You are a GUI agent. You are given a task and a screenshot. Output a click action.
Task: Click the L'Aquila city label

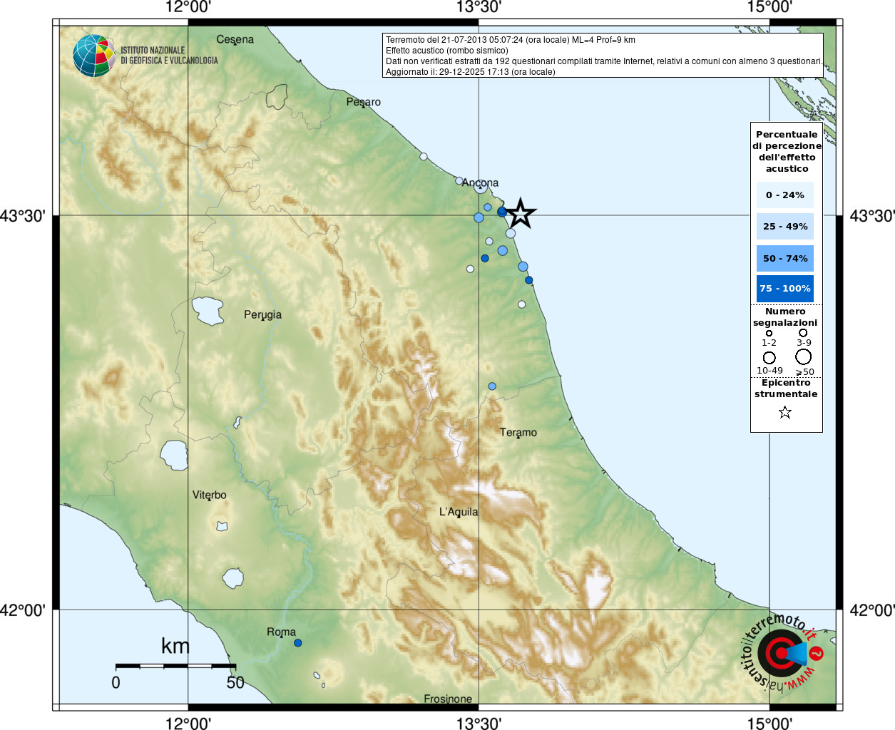pos(459,512)
